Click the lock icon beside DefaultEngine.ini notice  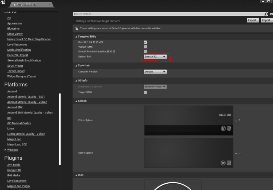point(77,28)
